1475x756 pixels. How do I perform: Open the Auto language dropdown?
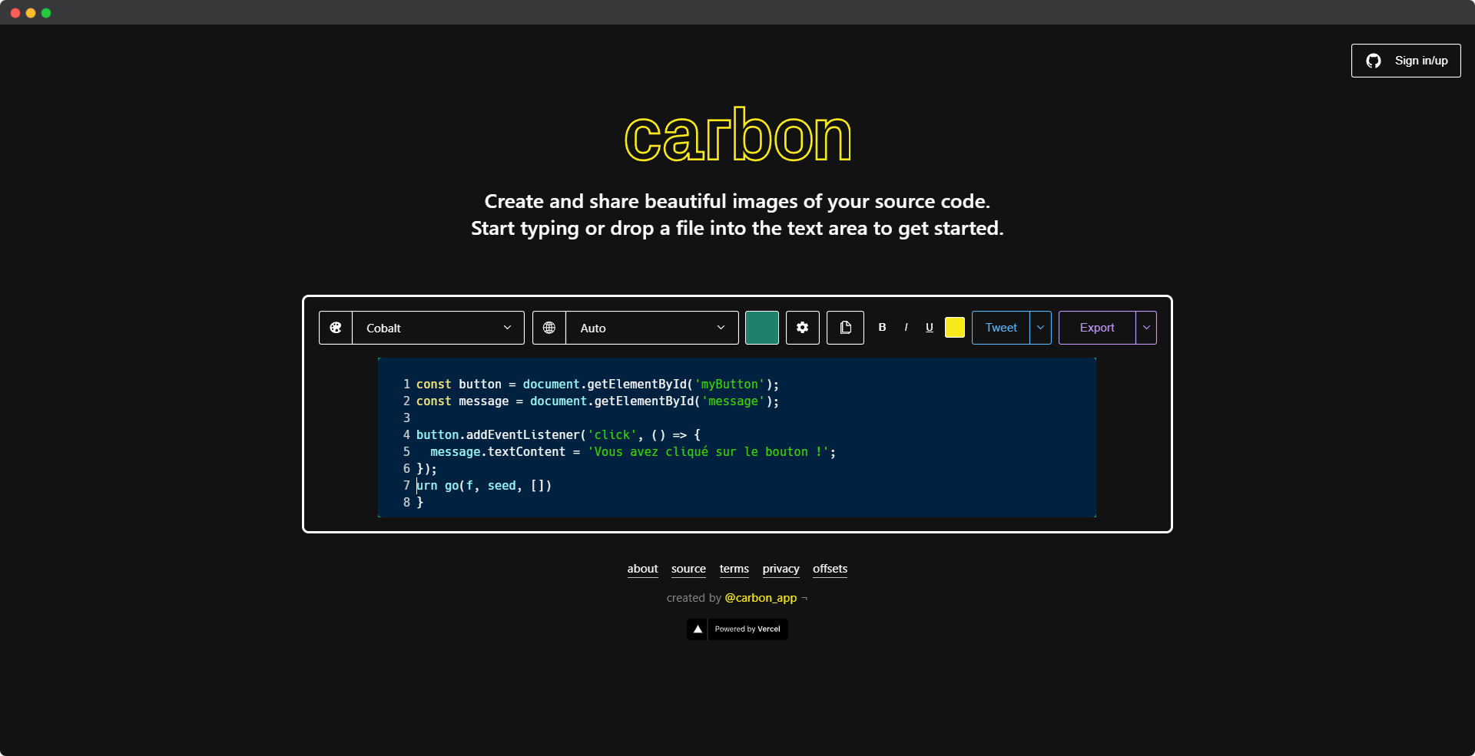[x=652, y=328]
